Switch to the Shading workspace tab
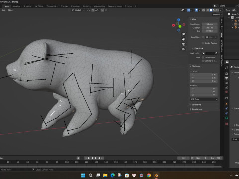The height and width of the screenshot is (179, 239). [64, 6]
